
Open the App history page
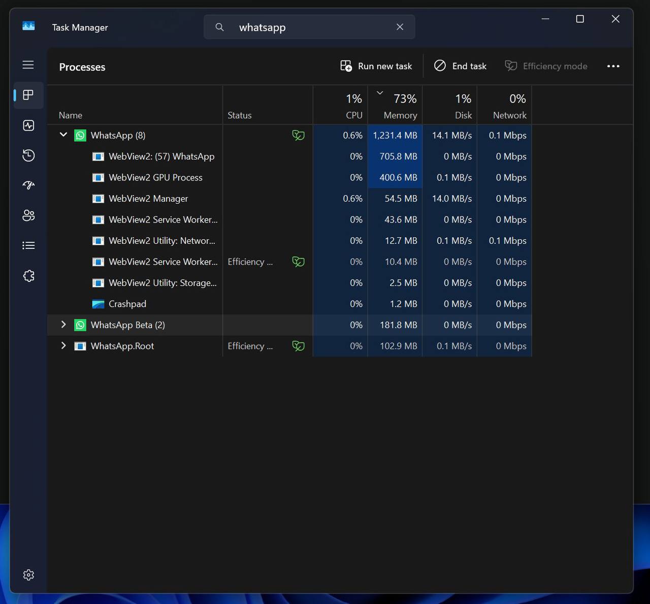(28, 155)
